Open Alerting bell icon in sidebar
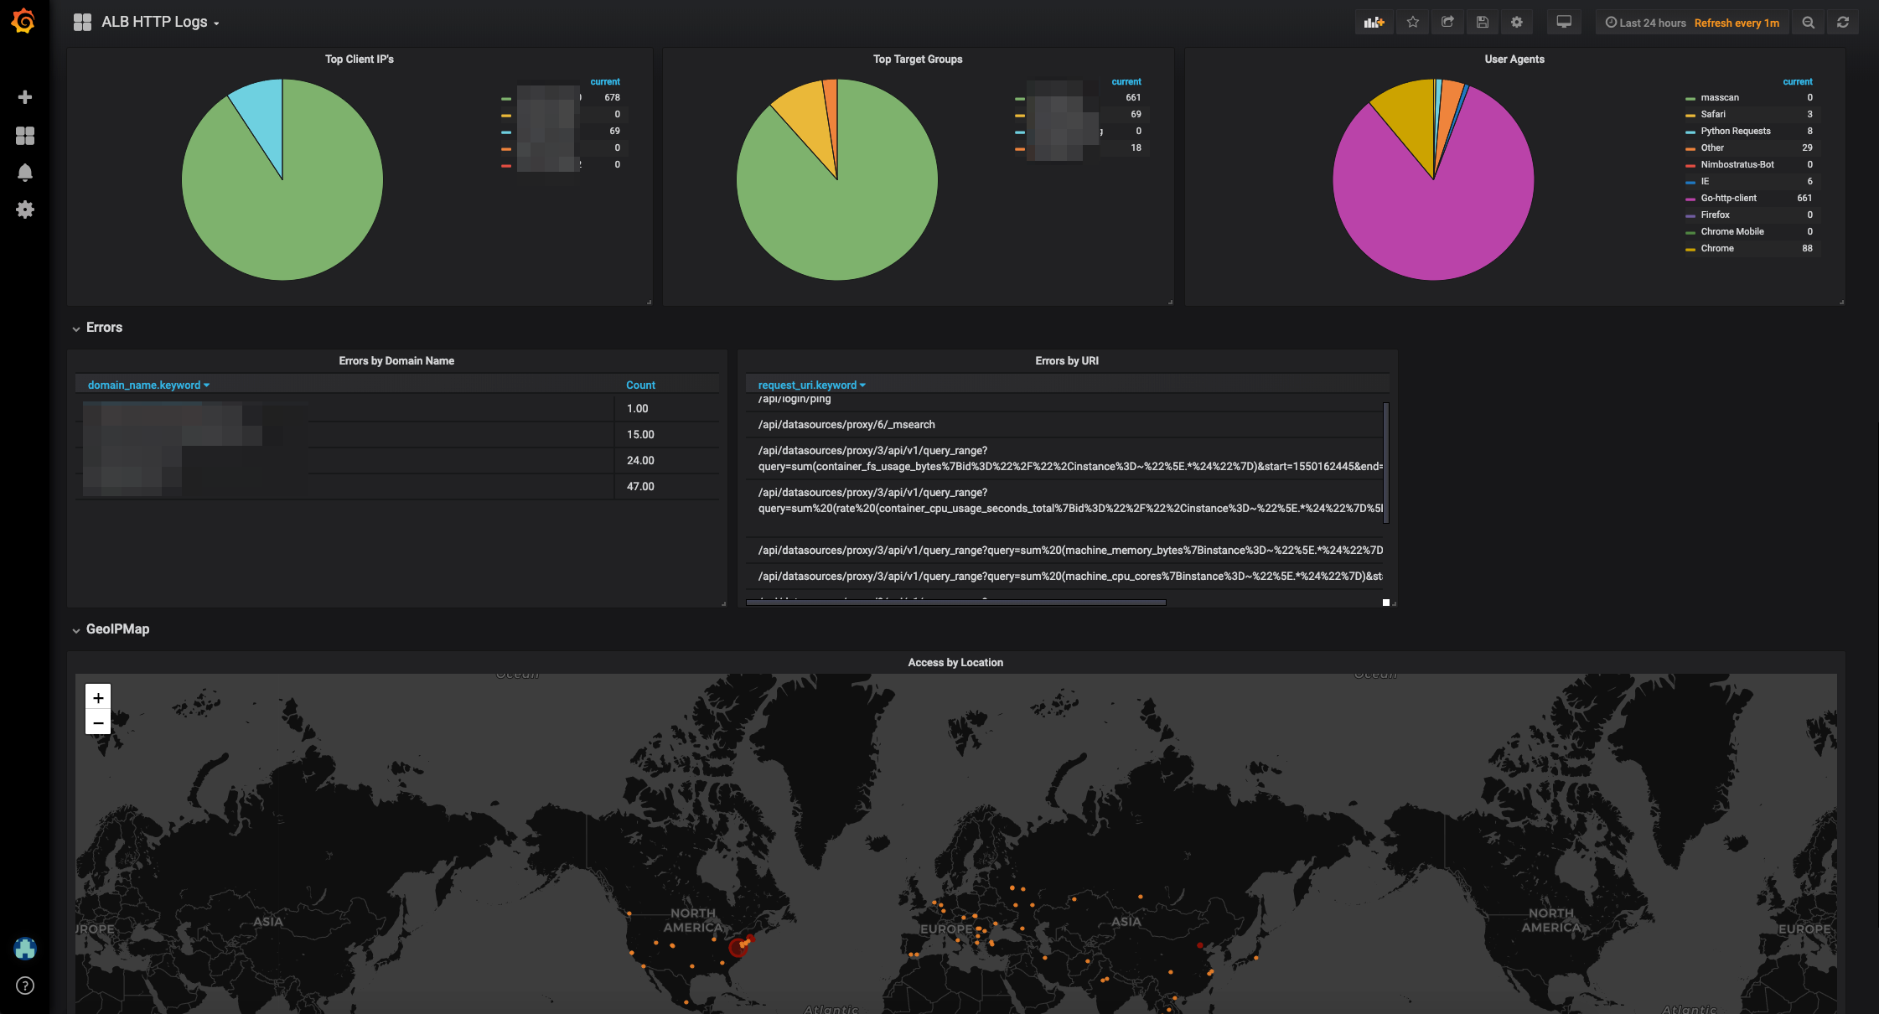The width and height of the screenshot is (1879, 1014). click(x=25, y=173)
